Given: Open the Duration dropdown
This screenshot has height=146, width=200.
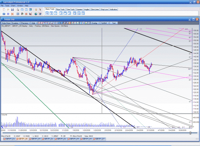Looking at the screenshot, I should coord(16,23).
